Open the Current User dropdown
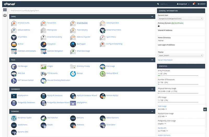Image resolution: width=209 pixels, height=137 pixels. click(181, 18)
